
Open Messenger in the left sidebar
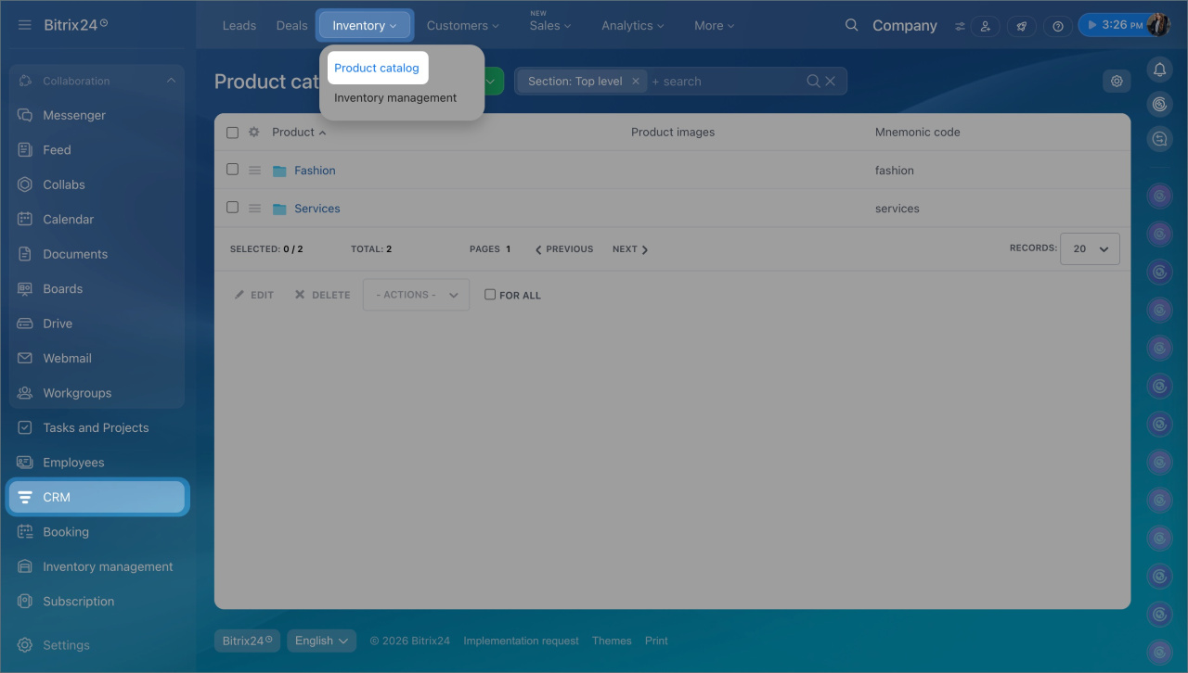74,115
